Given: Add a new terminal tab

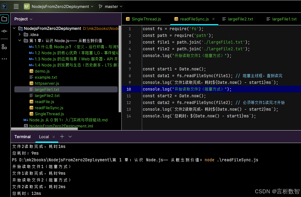Looking at the screenshot, I should coord(62,137).
